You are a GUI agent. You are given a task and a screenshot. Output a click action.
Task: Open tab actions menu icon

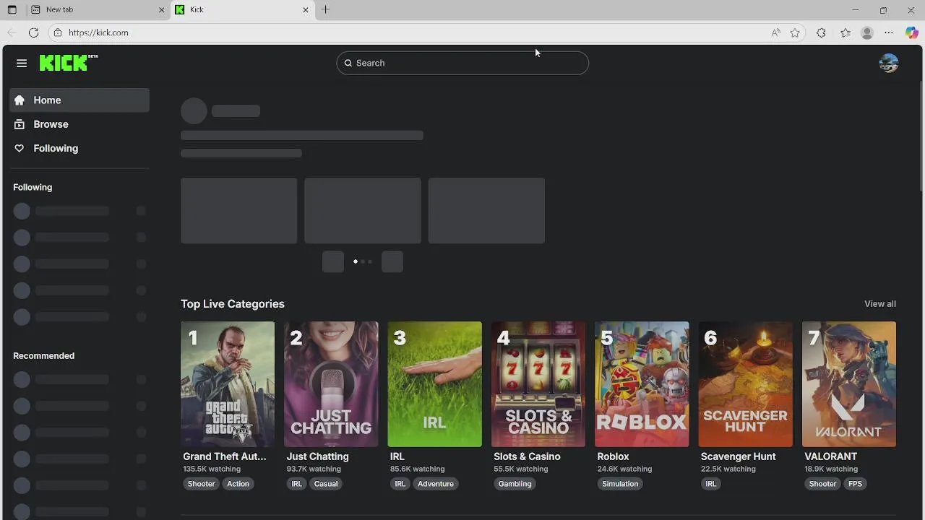coord(12,10)
